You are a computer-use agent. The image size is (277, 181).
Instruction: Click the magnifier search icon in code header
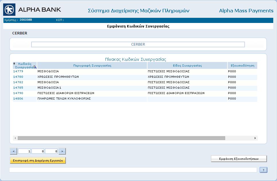[35, 67]
